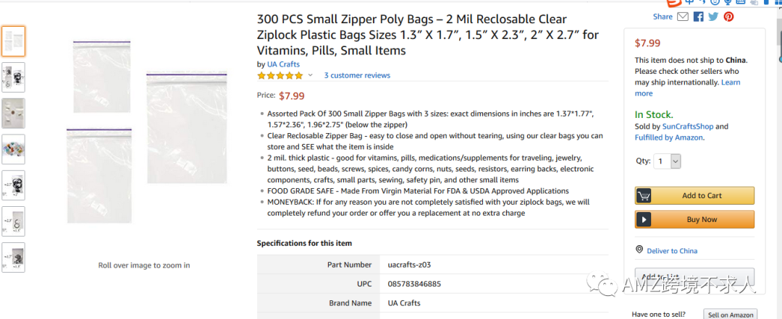Click the Deliver to China link
Viewport: 782px width, 319px height.
[672, 251]
